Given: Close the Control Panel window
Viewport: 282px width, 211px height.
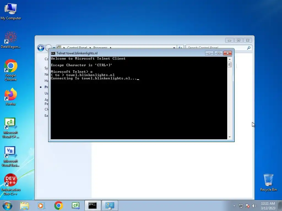Looking at the screenshot, I should (248, 40).
